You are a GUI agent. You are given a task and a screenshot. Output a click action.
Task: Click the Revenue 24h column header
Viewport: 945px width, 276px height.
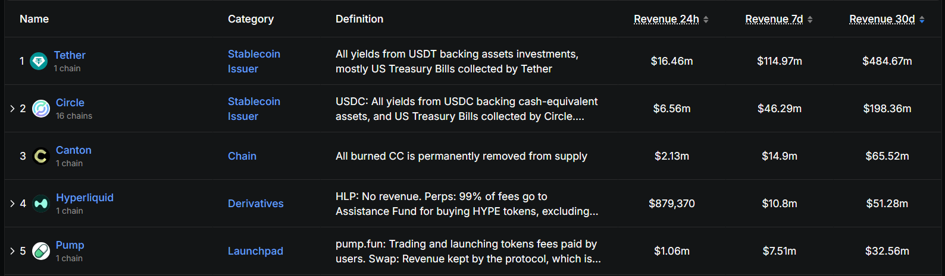click(x=666, y=19)
